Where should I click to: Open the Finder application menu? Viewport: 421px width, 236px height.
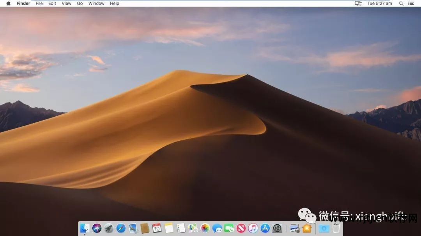pos(23,3)
